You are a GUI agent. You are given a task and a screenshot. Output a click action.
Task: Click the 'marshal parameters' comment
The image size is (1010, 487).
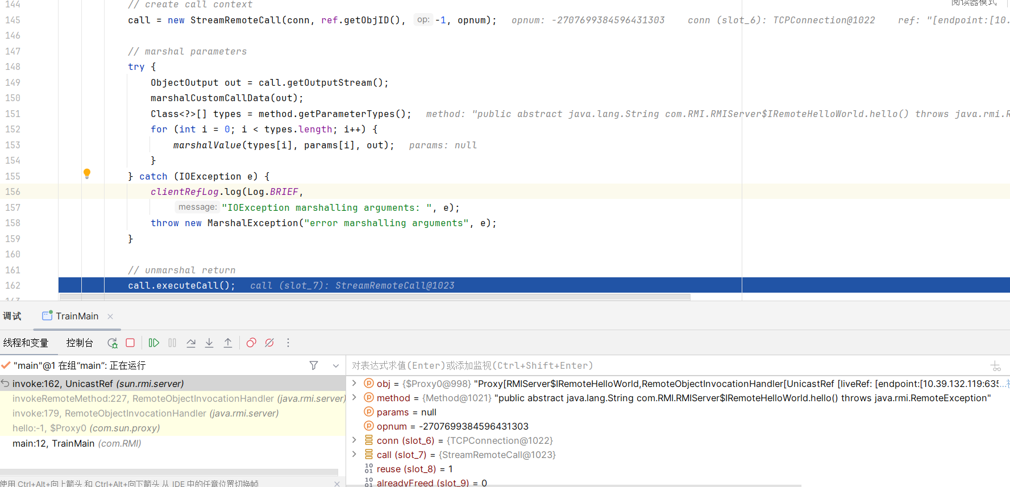point(187,51)
